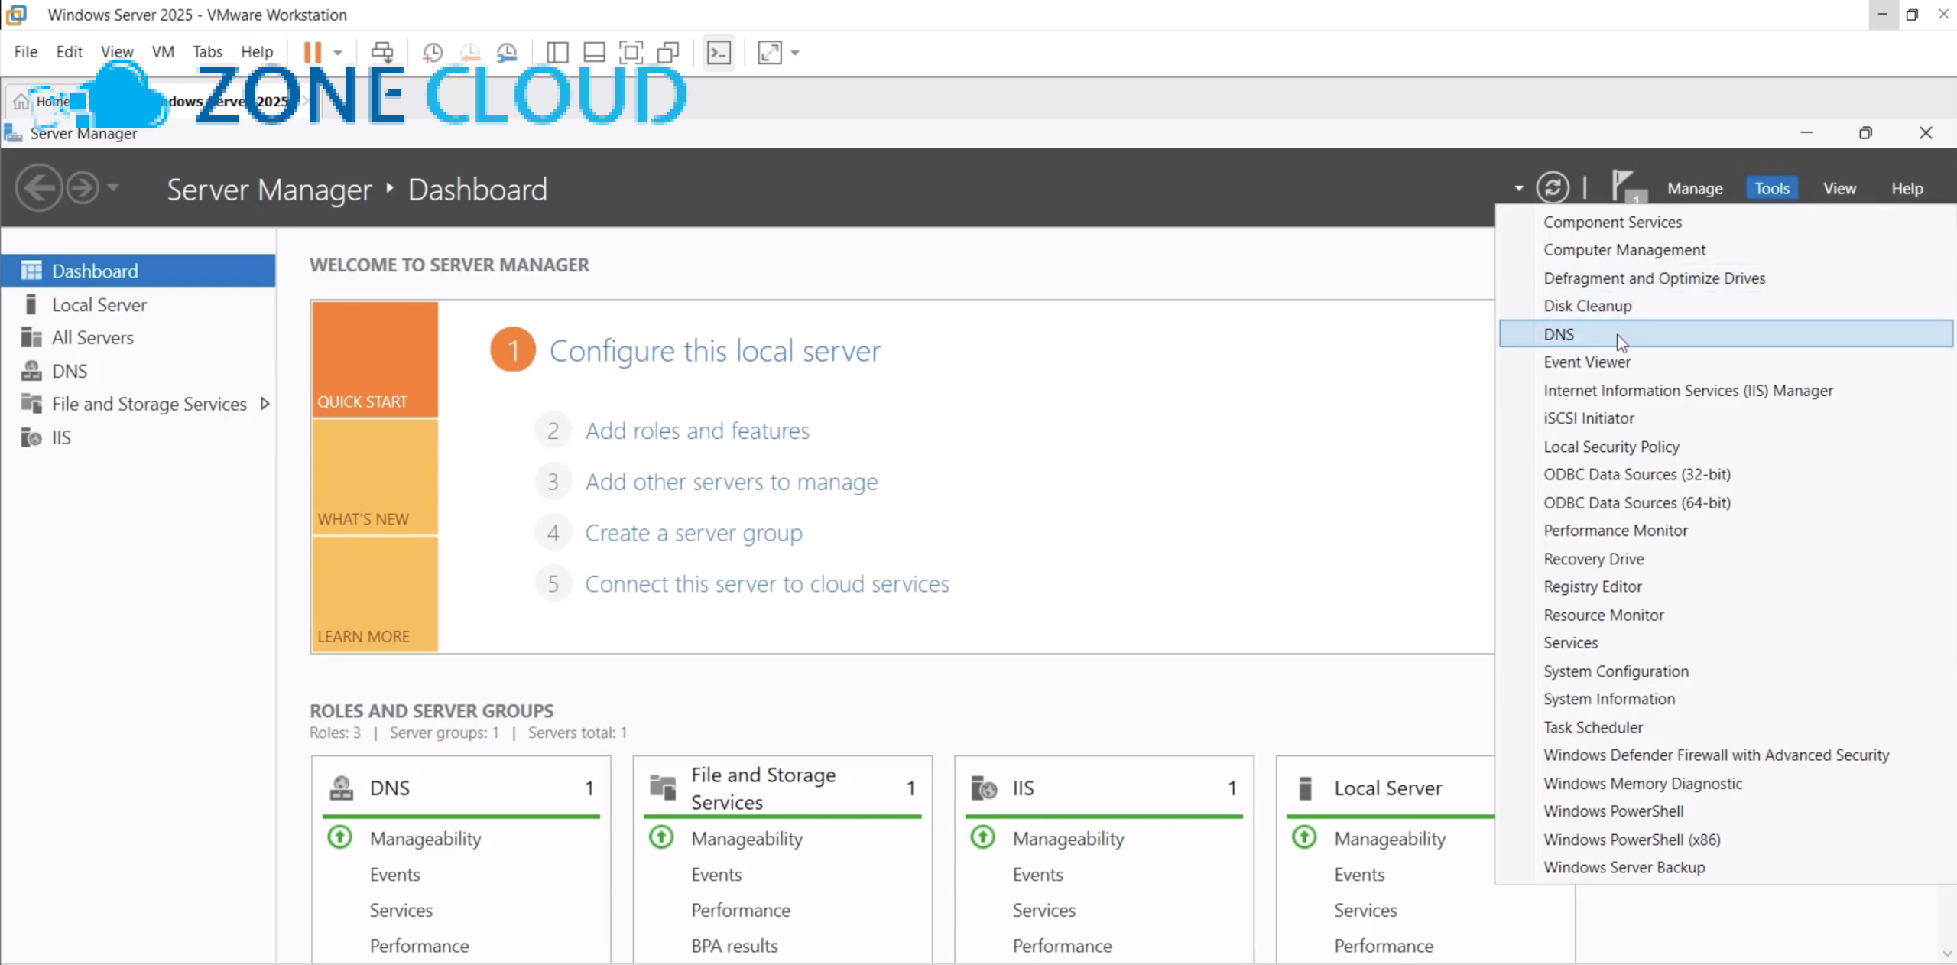This screenshot has width=1957, height=965.
Task: Click Configure this local server link
Action: [715, 351]
